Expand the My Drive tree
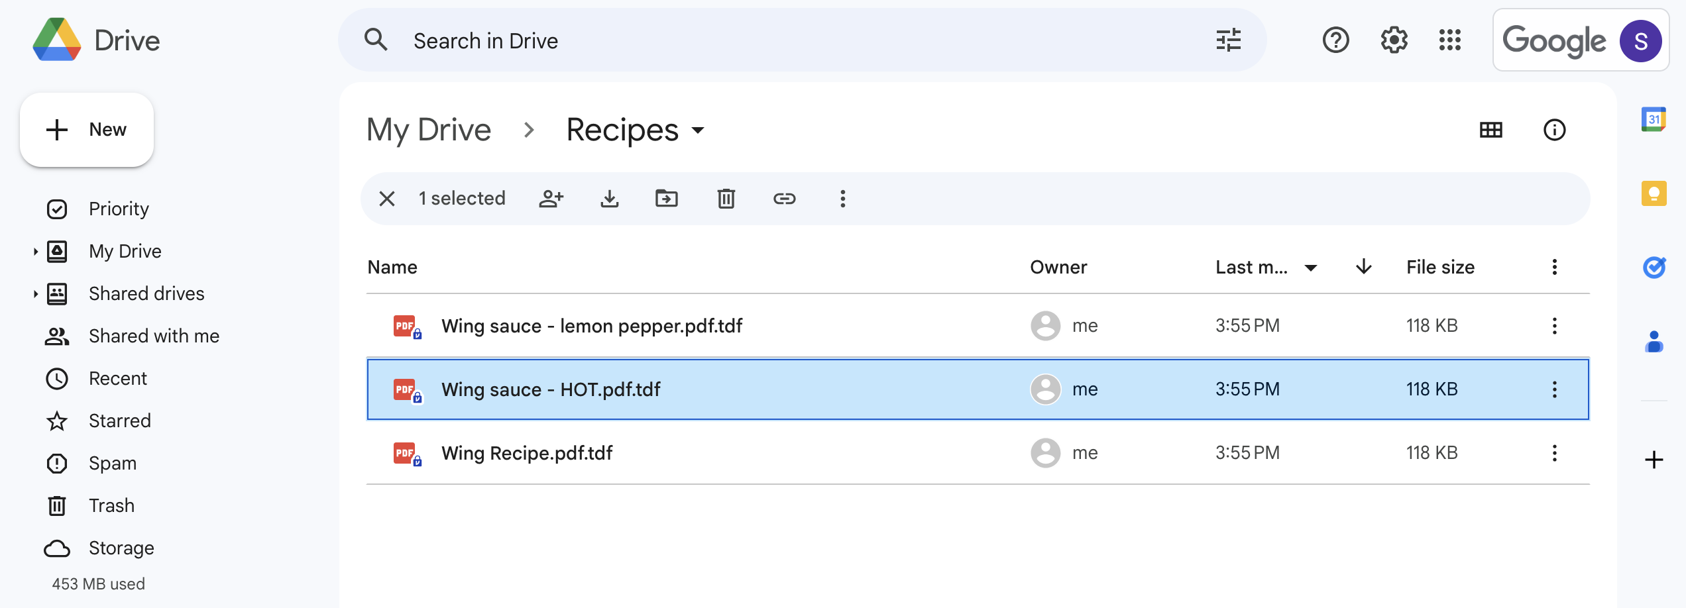This screenshot has width=1686, height=608. point(35,252)
